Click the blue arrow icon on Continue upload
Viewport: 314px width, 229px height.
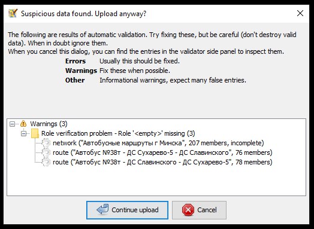pos(102,210)
